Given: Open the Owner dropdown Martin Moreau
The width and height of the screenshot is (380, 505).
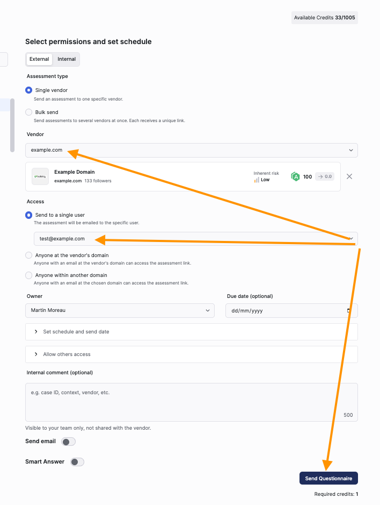Looking at the screenshot, I should [x=120, y=310].
